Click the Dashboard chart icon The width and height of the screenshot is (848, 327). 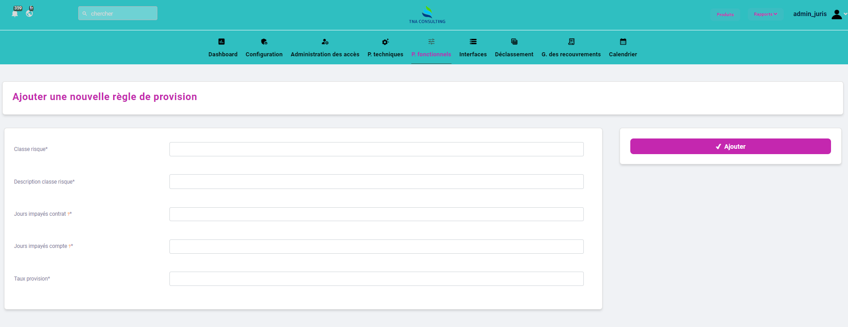click(x=221, y=42)
